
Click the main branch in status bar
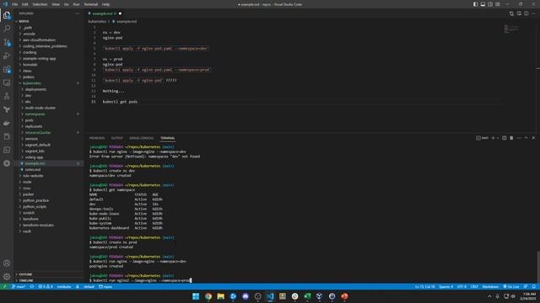19,286
